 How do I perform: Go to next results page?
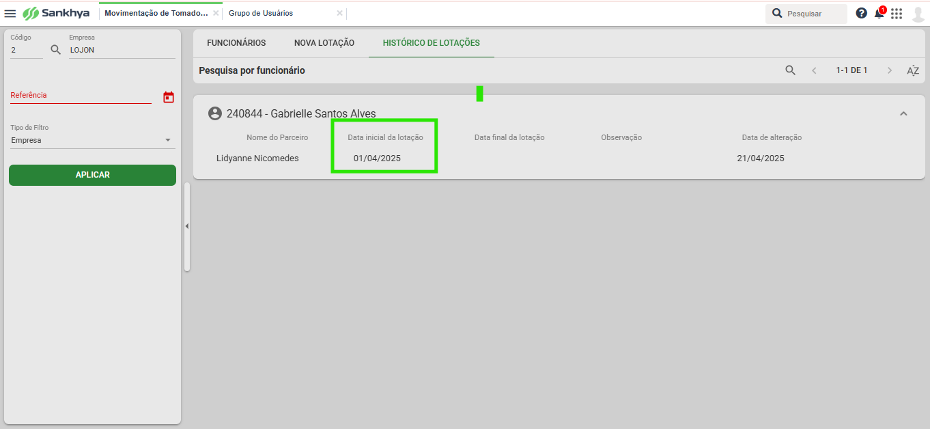tap(889, 70)
